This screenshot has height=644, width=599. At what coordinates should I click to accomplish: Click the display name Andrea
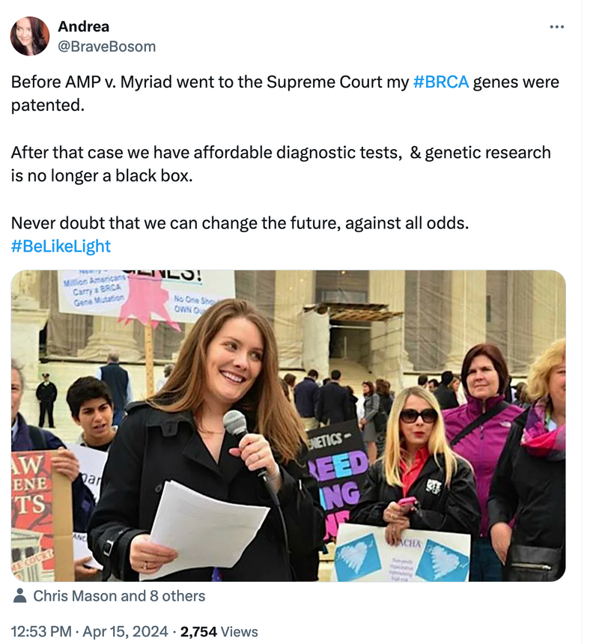83,27
